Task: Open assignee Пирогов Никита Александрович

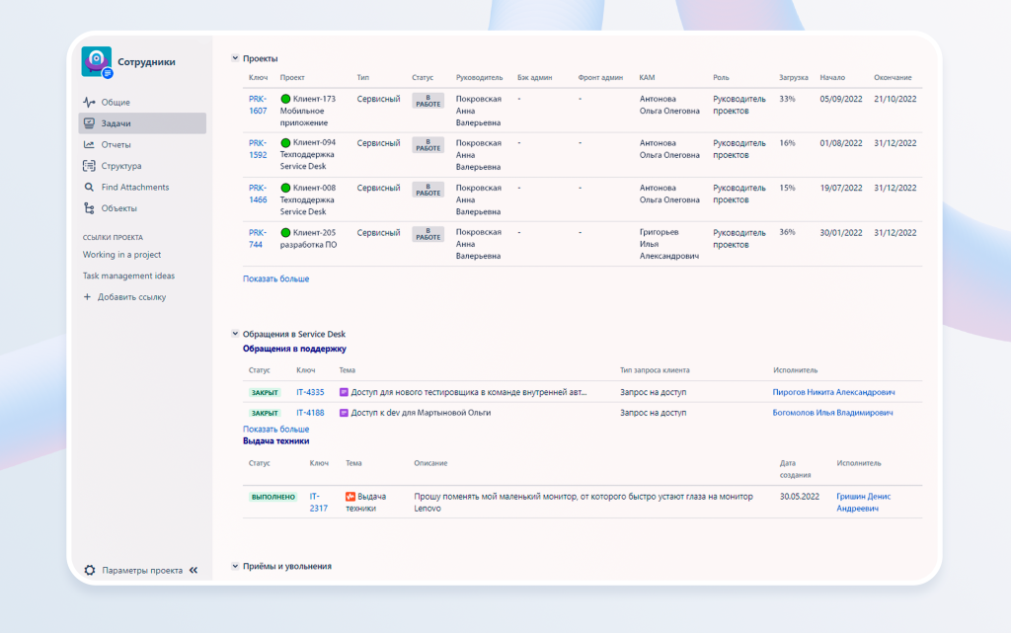Action: click(x=833, y=393)
